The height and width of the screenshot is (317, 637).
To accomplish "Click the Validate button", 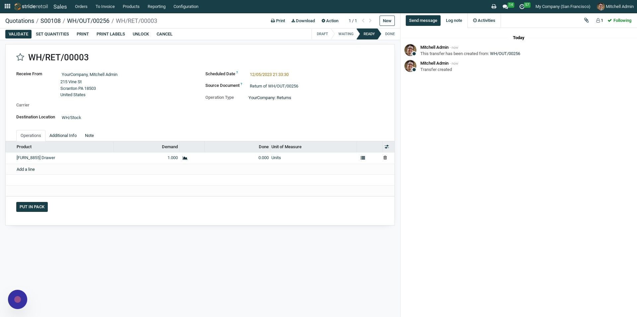I will (18, 34).
